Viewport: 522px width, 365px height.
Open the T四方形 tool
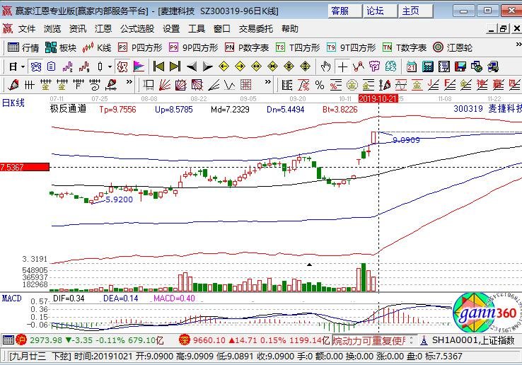tap(298, 47)
